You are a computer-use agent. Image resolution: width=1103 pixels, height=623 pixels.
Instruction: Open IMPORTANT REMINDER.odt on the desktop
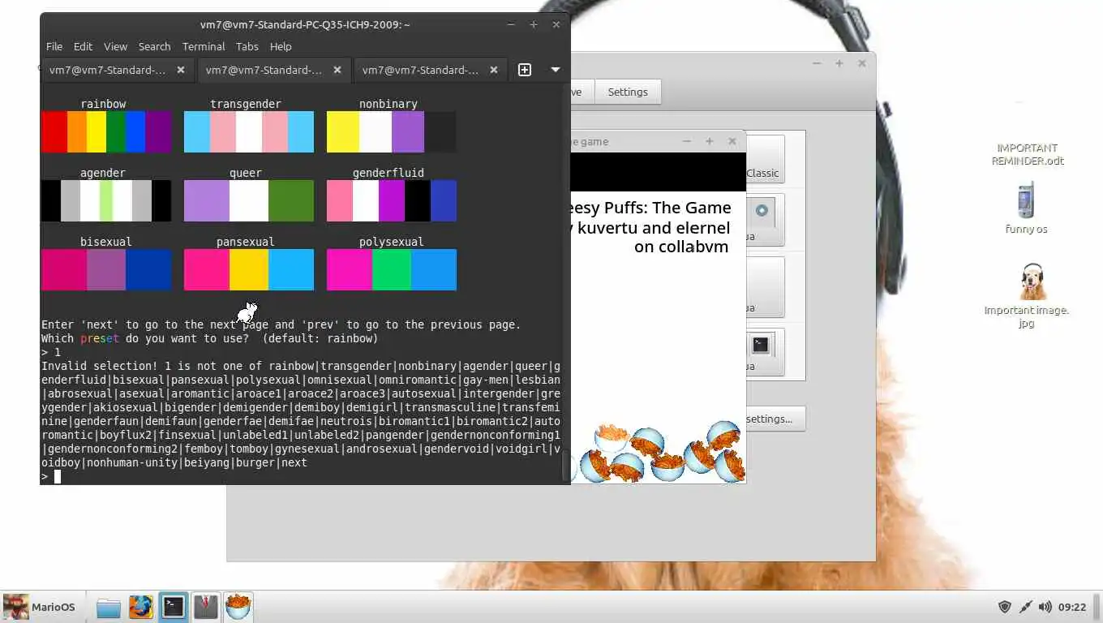click(1028, 154)
